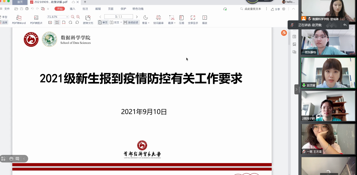Switch to the 首页 home tab
The height and width of the screenshot is (175, 357).
coord(20,2)
